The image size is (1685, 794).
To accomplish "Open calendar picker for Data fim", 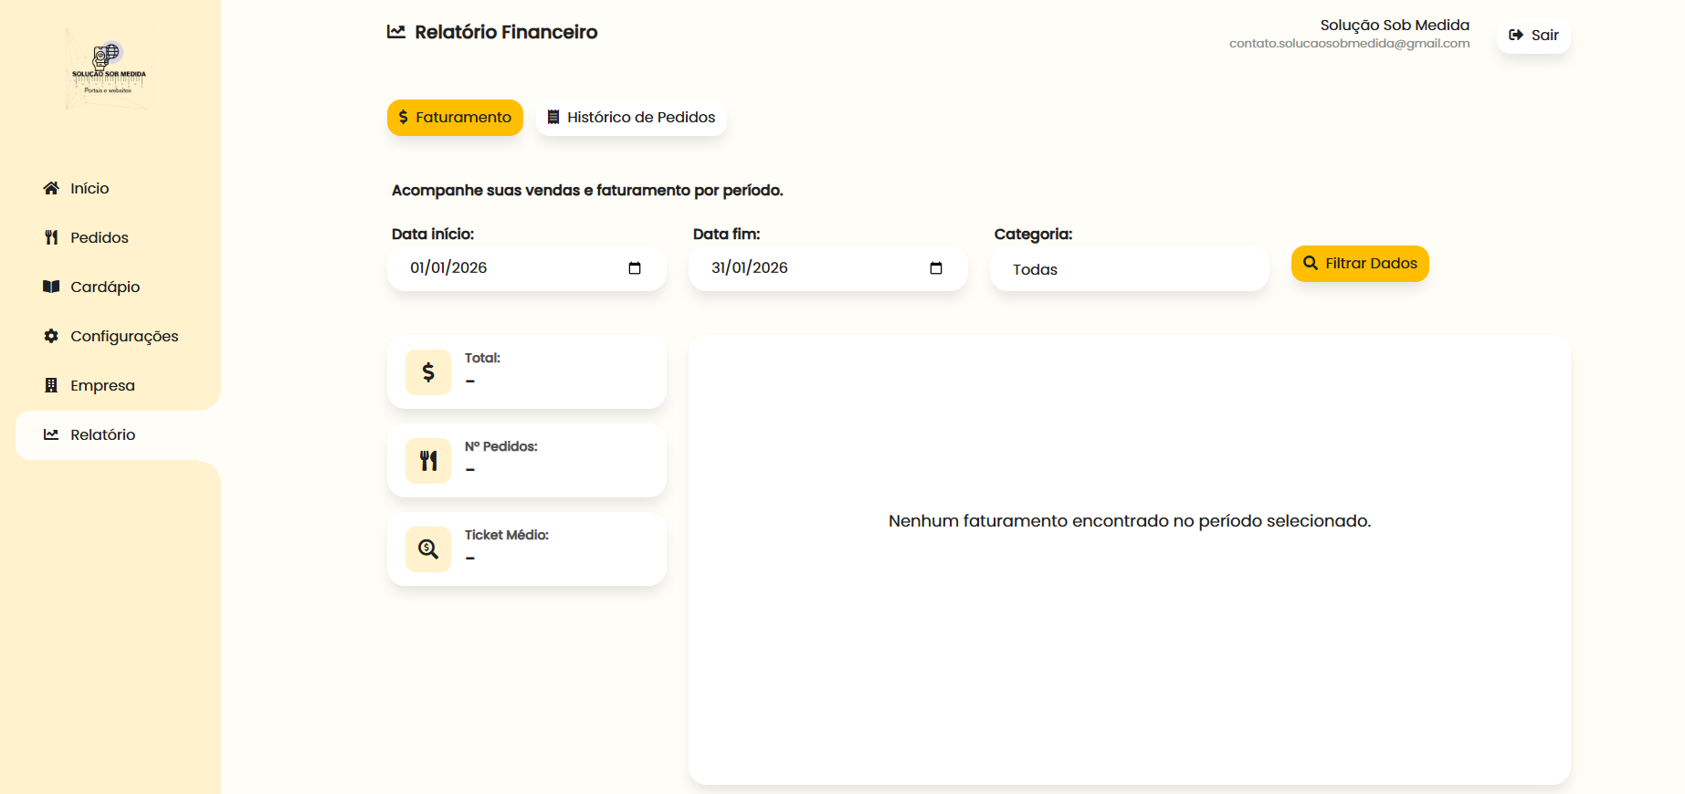I will click(x=936, y=268).
